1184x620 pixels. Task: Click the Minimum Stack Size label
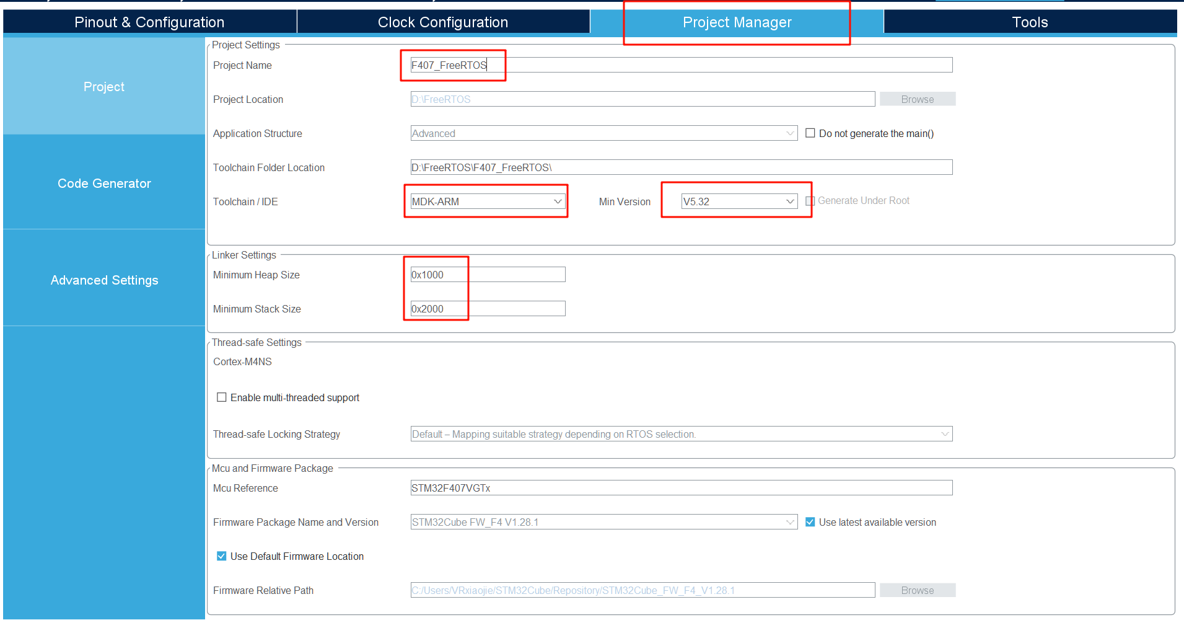(x=257, y=309)
